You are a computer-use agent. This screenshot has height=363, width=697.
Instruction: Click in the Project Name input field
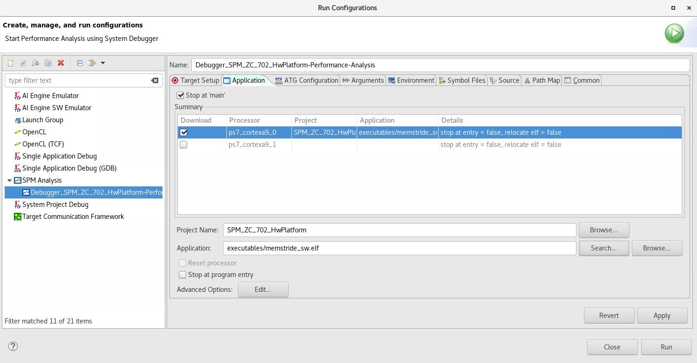point(399,230)
